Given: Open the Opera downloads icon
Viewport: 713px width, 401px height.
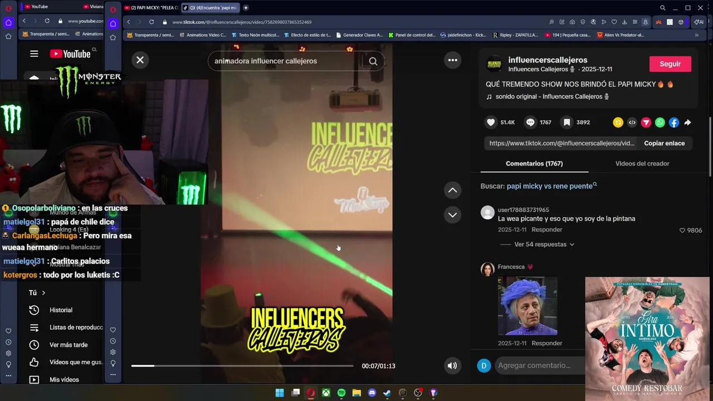Looking at the screenshot, I should tap(624, 22).
